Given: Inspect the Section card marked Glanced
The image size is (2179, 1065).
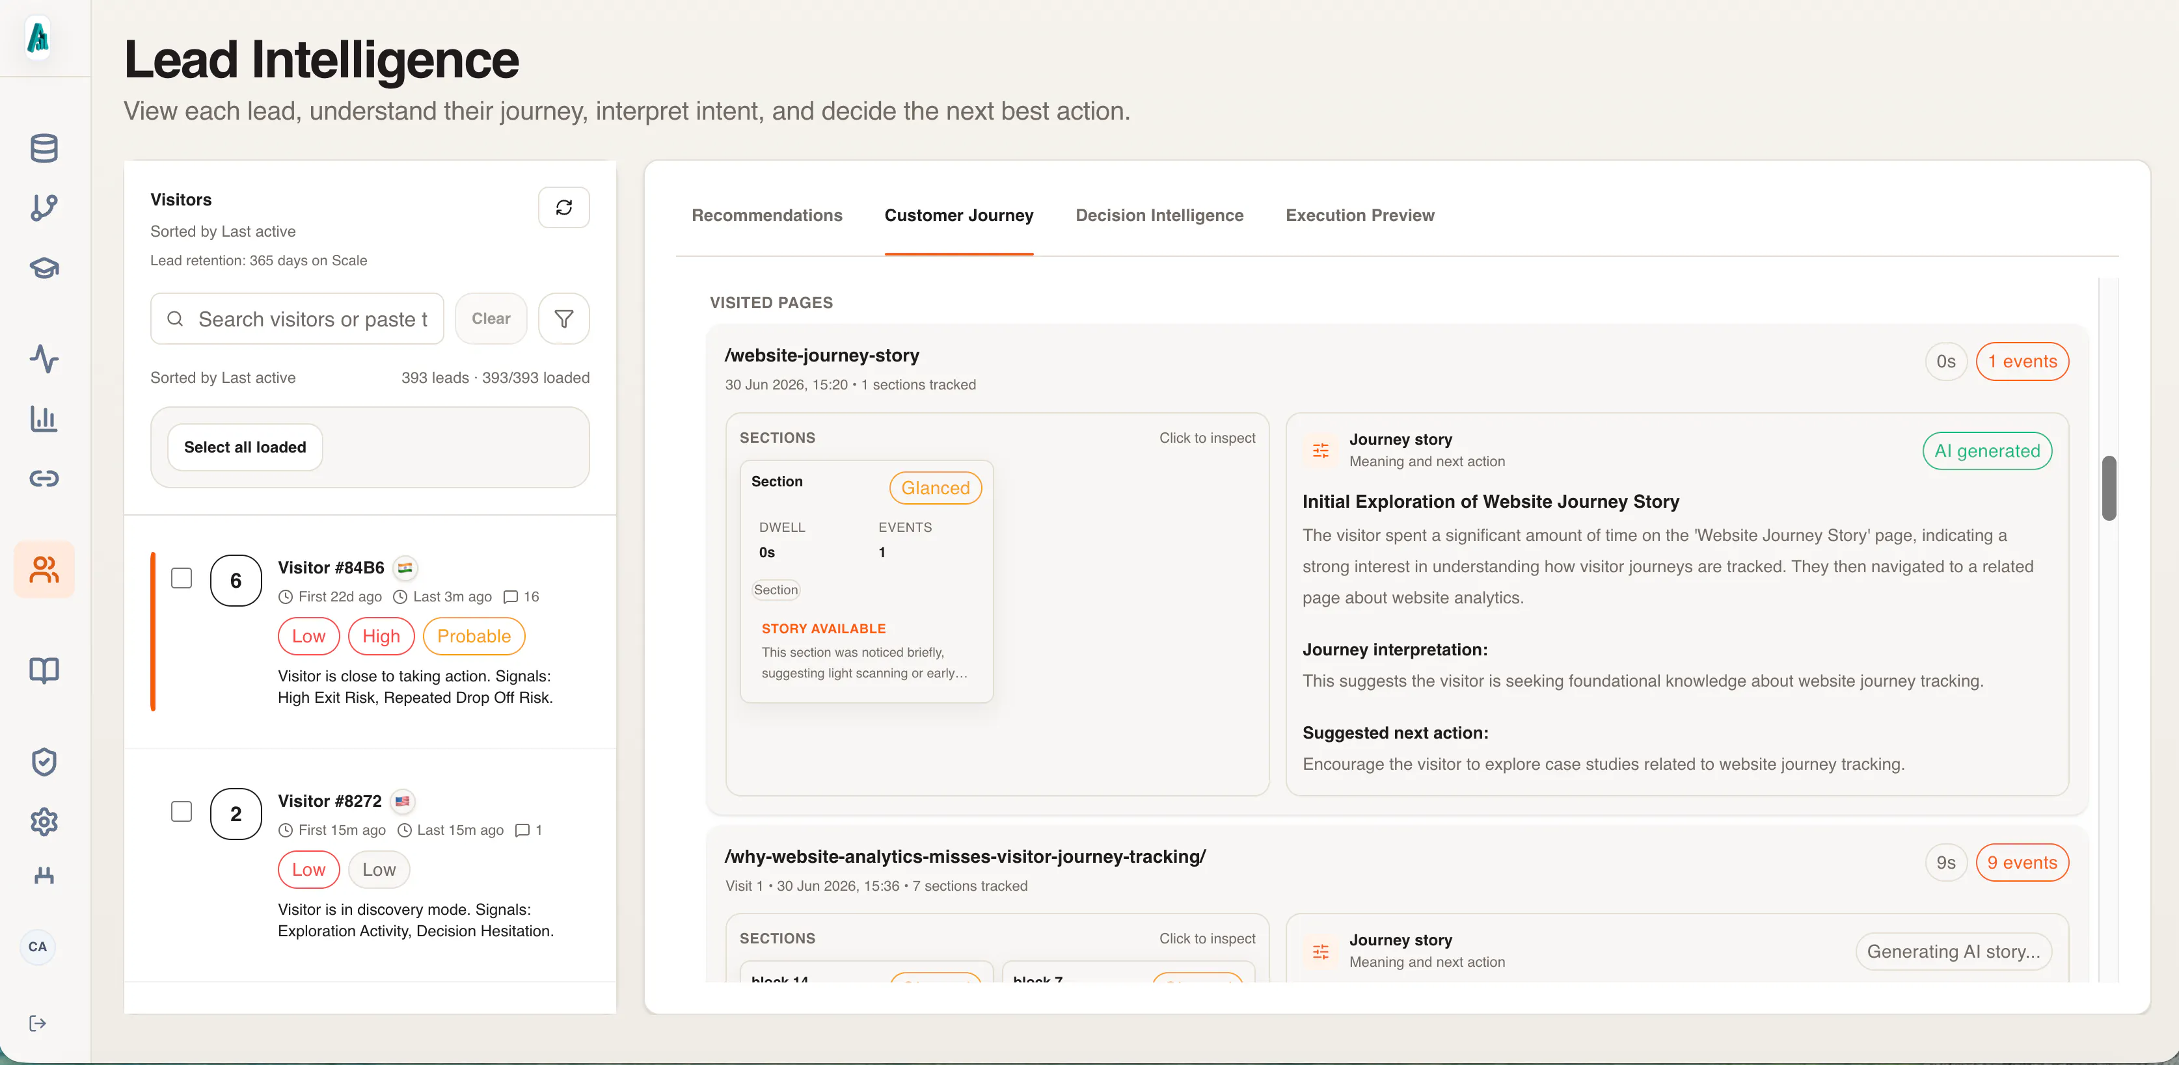Looking at the screenshot, I should coord(866,581).
